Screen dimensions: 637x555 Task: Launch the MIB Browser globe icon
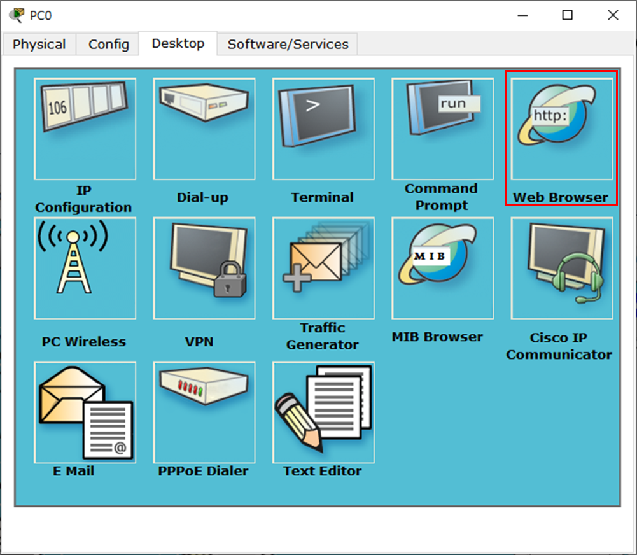click(x=443, y=268)
